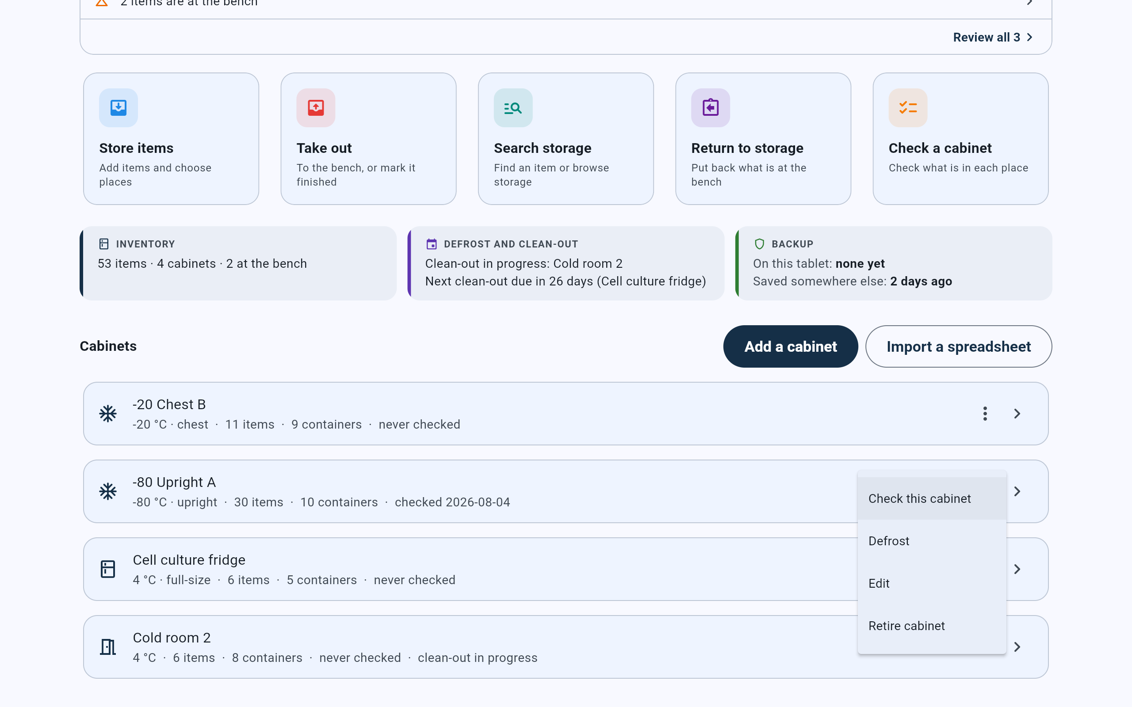The height and width of the screenshot is (707, 1132).
Task: Click the snowflake icon for -80 Upright A
Action: (108, 491)
